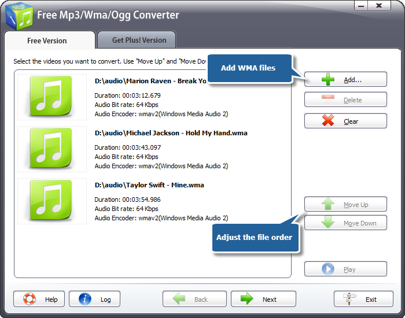Click the Move Down button label

(x=360, y=223)
